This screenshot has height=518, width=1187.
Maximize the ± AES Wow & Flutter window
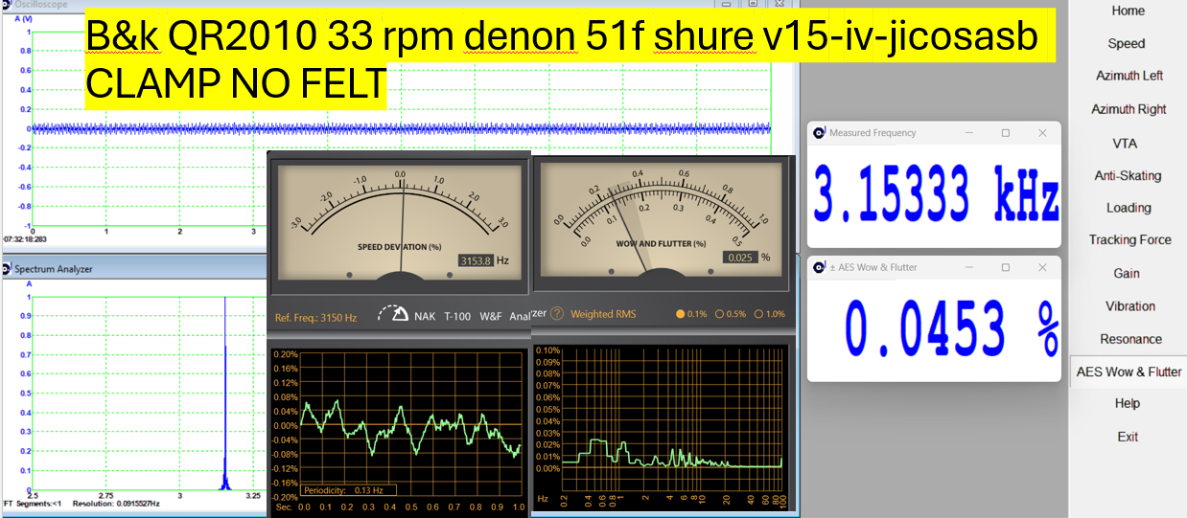[1006, 267]
